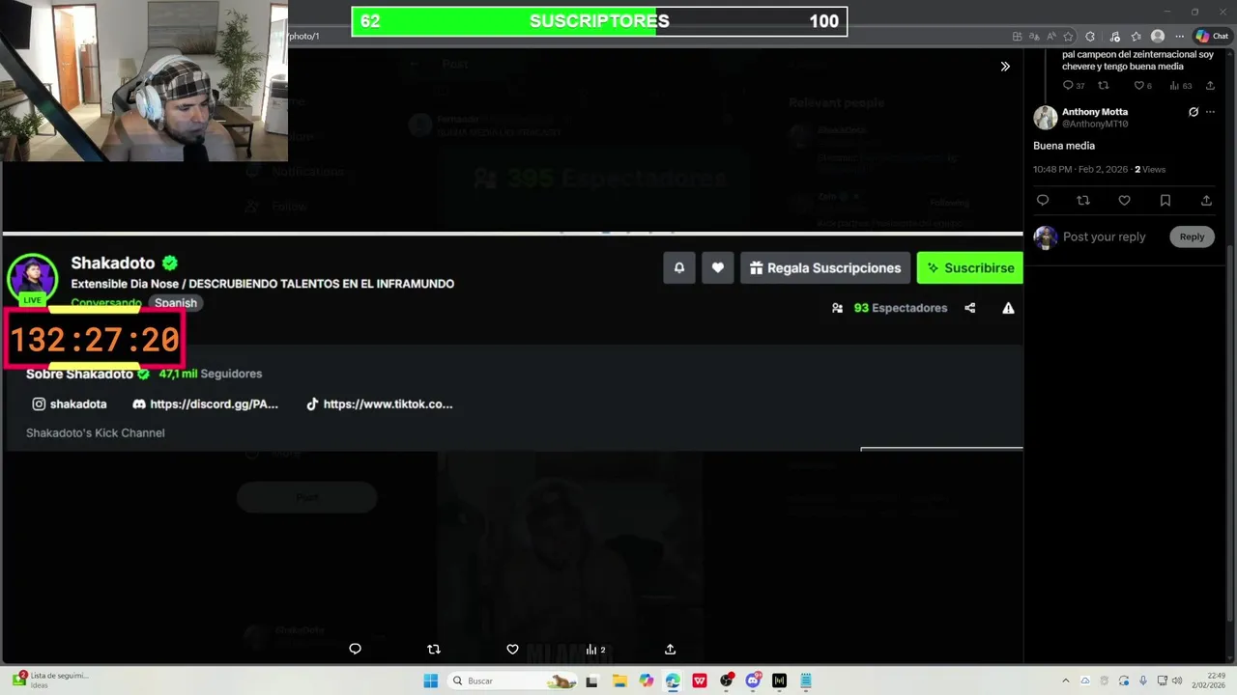Click Copilot Chat button in Edge toolbar
Viewport: 1237px width, 695px height.
(1212, 36)
